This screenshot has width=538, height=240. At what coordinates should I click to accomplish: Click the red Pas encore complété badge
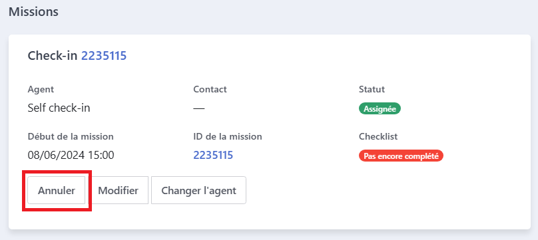point(401,156)
